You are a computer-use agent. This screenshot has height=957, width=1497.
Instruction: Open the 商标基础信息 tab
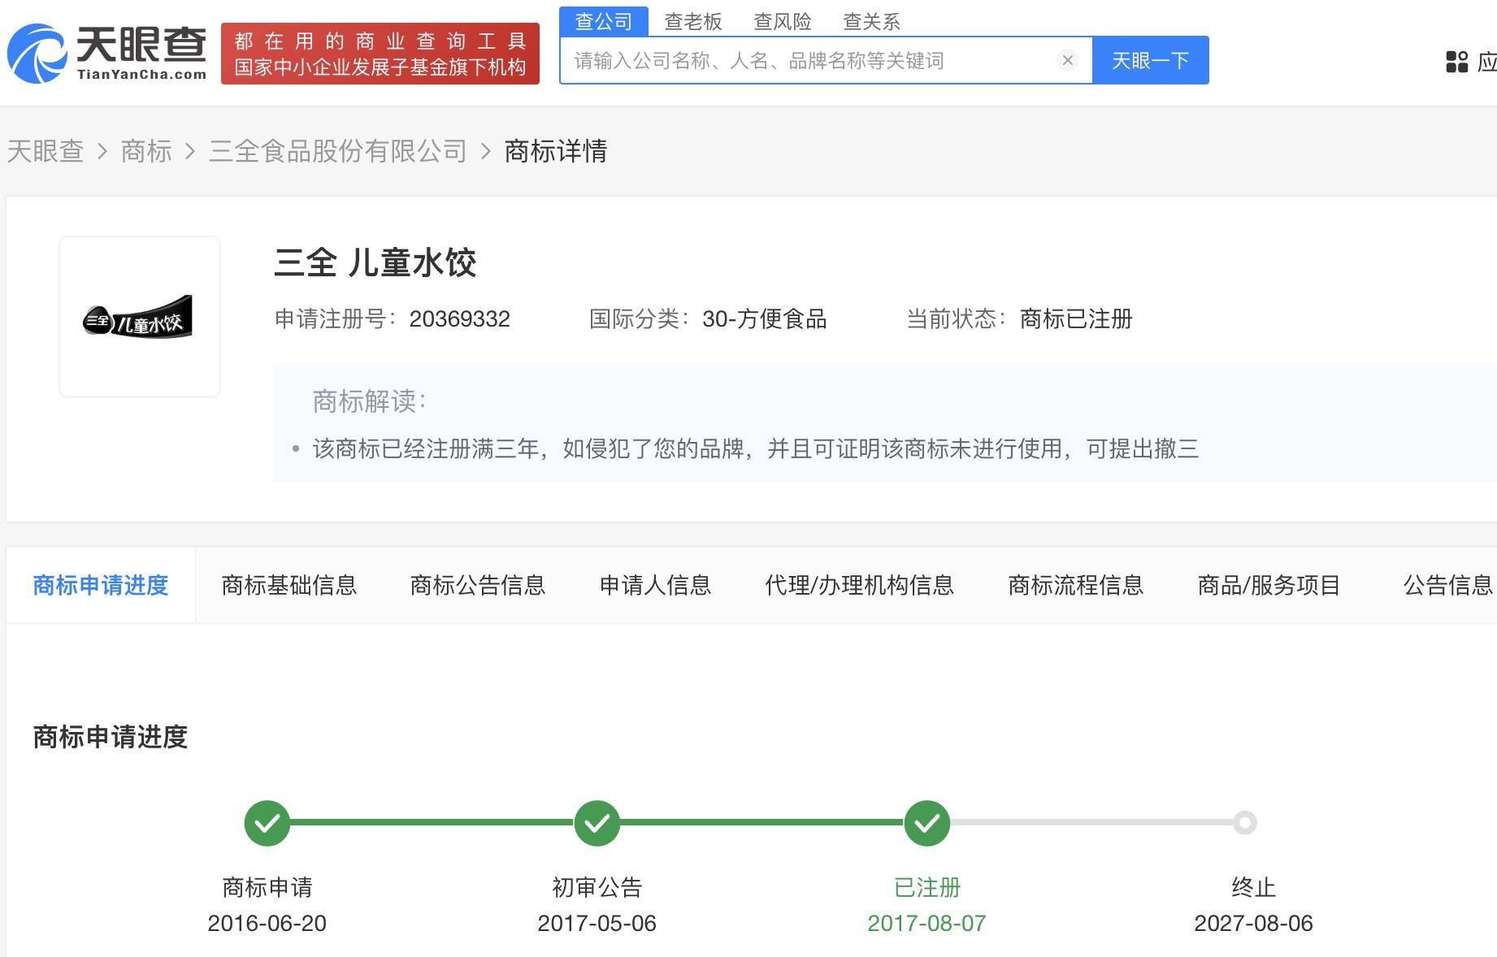[x=289, y=585]
